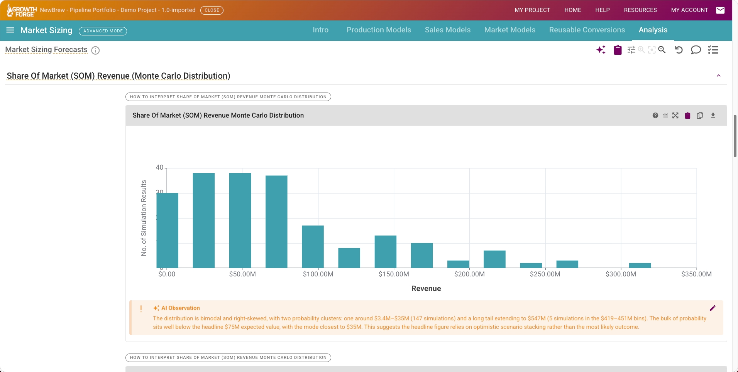
Task: Click the center focus icon
Action: point(652,50)
